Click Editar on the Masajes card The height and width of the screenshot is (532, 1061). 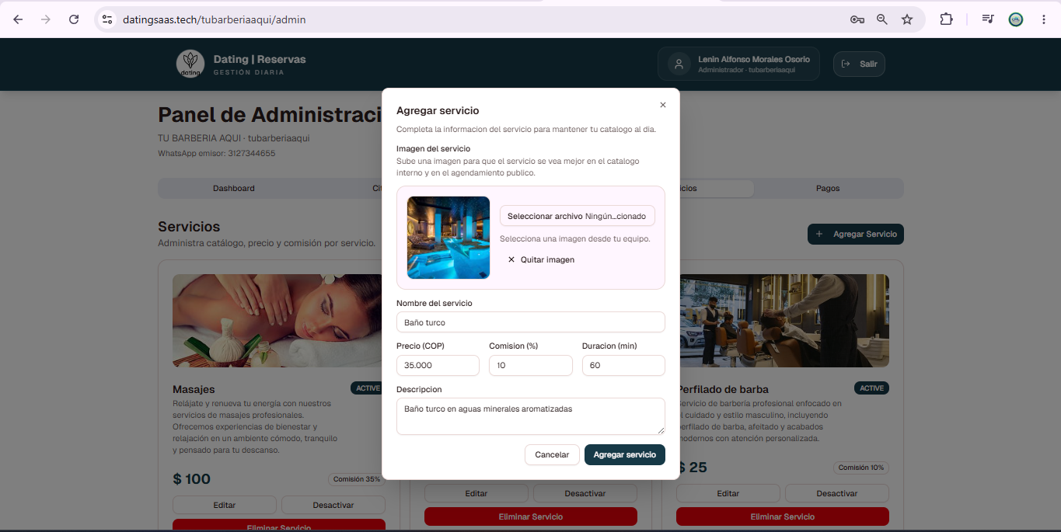(x=225, y=505)
